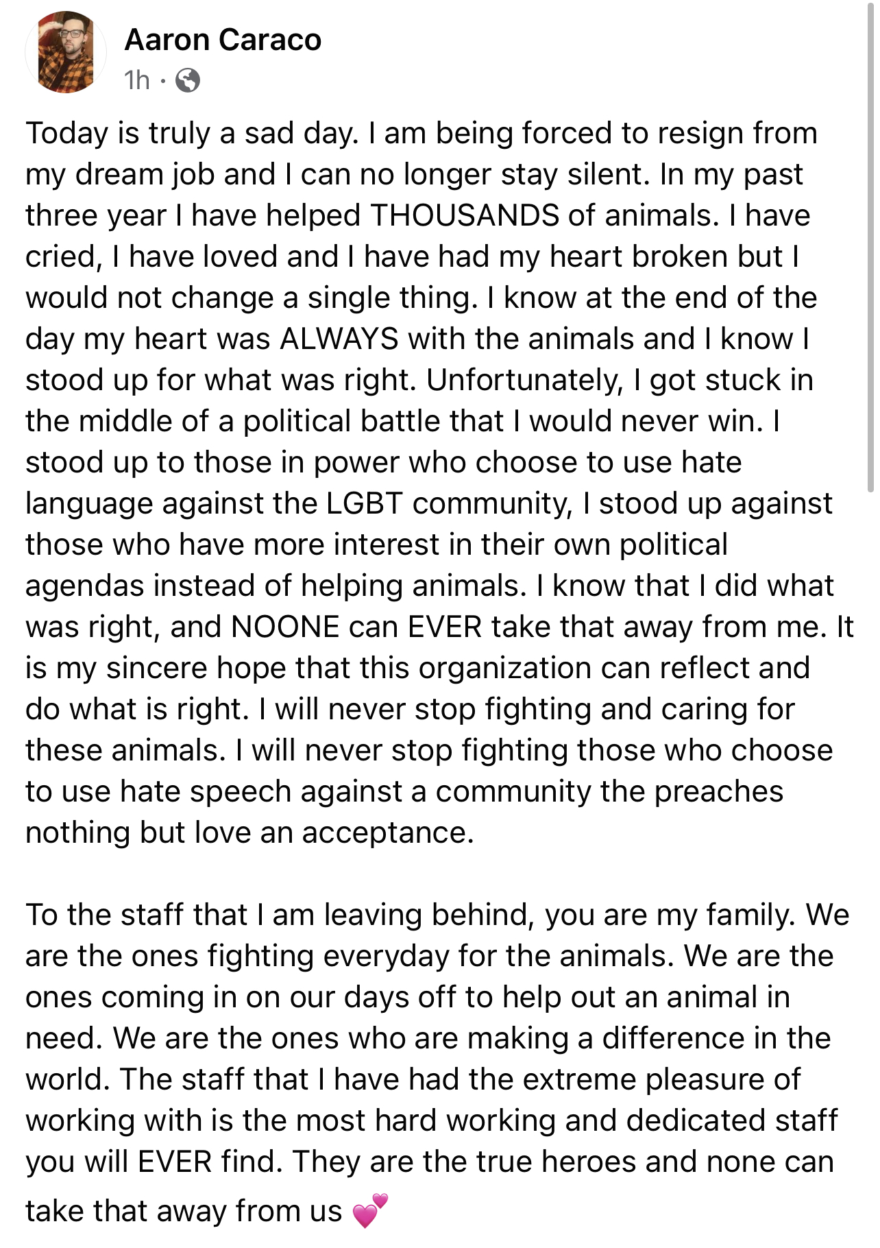Screen dimensions: 880x1248
Task: Click the public globe audience icon
Action: point(187,81)
